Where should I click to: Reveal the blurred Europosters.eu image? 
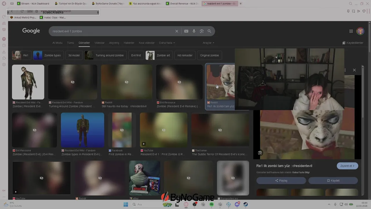click(233, 178)
